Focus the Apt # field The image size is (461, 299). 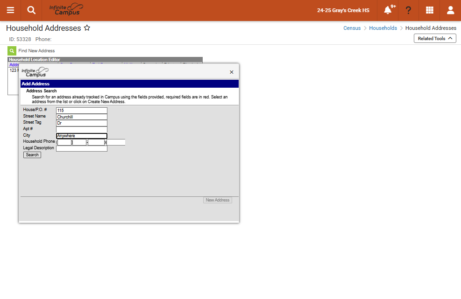(x=81, y=130)
